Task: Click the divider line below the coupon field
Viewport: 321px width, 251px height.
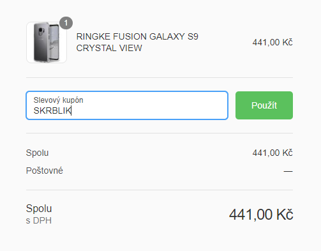Action: coord(160,133)
